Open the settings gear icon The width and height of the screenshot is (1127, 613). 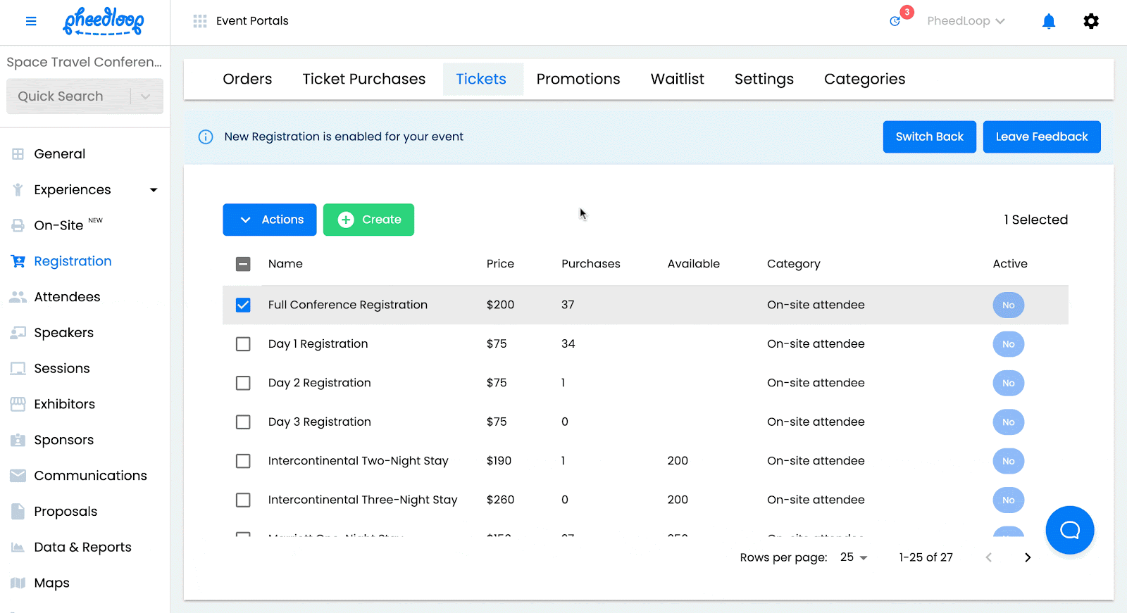tap(1091, 21)
